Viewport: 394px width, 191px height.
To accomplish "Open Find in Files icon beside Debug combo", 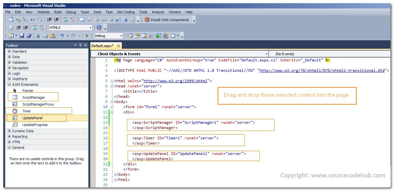I will pyautogui.click(x=130, y=36).
